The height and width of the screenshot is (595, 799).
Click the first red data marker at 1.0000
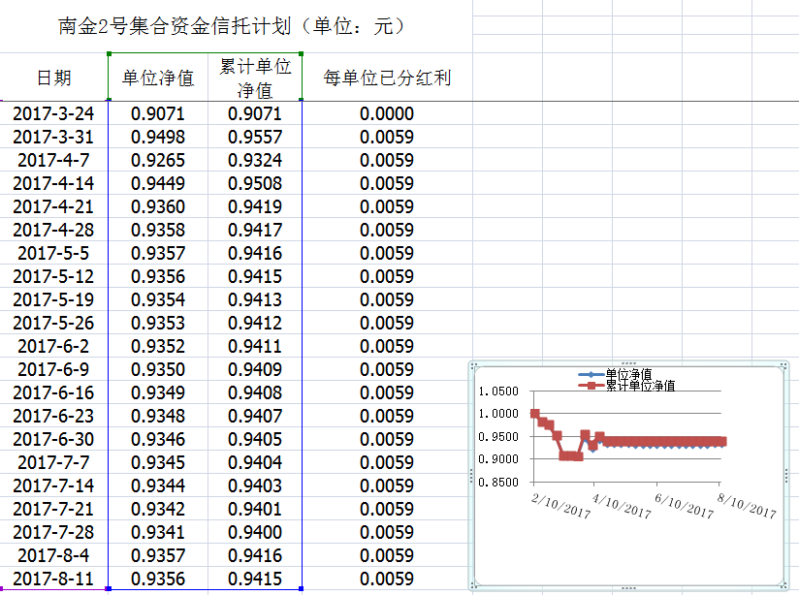[x=535, y=414]
